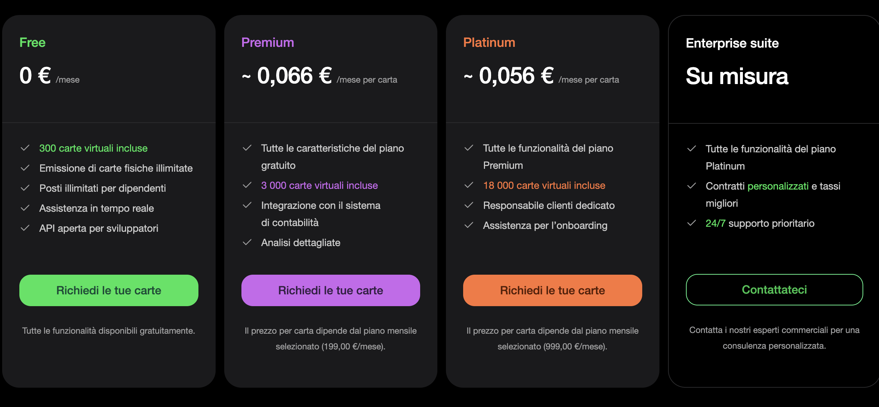Click the orange Platinum plan request button
Image resolution: width=879 pixels, height=407 pixels.
552,290
